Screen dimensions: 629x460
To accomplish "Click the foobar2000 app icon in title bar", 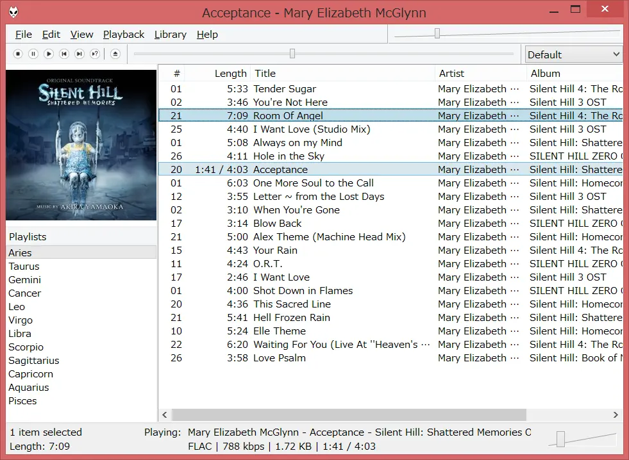I will pyautogui.click(x=13, y=12).
